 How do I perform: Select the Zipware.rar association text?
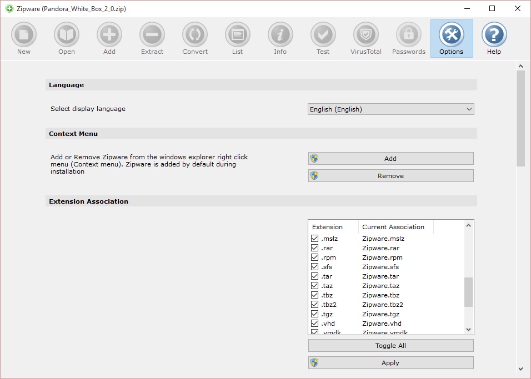pos(380,248)
